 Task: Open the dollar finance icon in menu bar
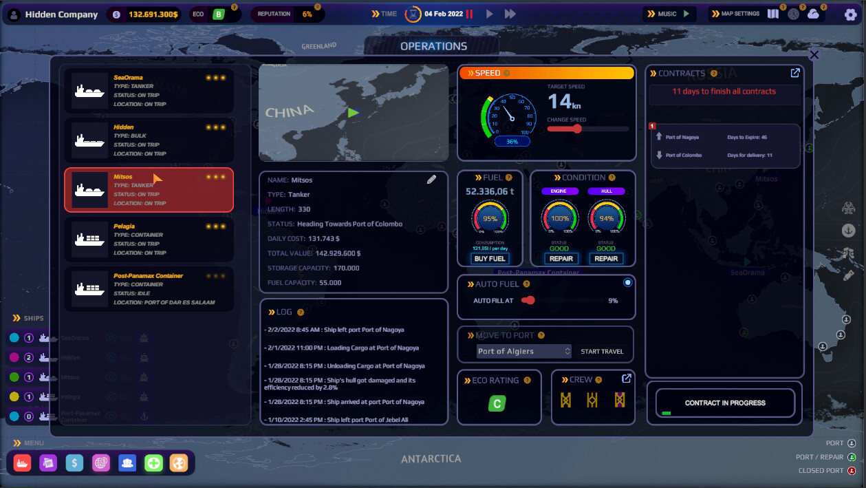[74, 463]
